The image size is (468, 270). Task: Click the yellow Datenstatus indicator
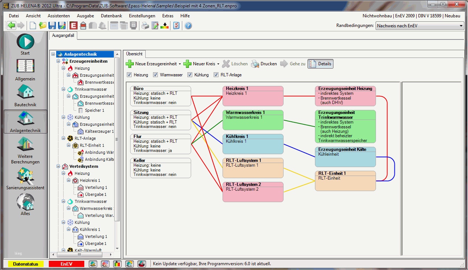[x=26, y=264]
